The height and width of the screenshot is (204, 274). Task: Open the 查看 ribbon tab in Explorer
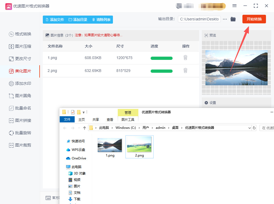pyautogui.click(x=110, y=119)
